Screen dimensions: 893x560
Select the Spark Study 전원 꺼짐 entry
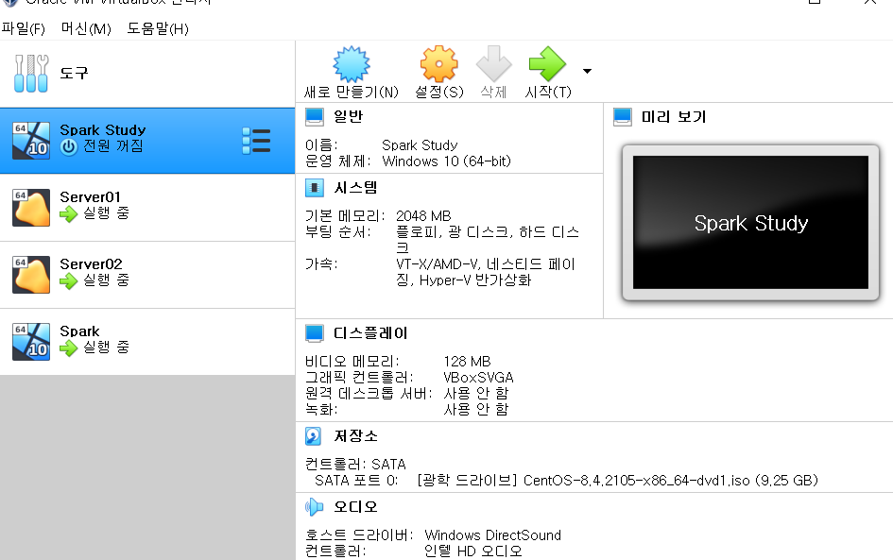click(147, 141)
